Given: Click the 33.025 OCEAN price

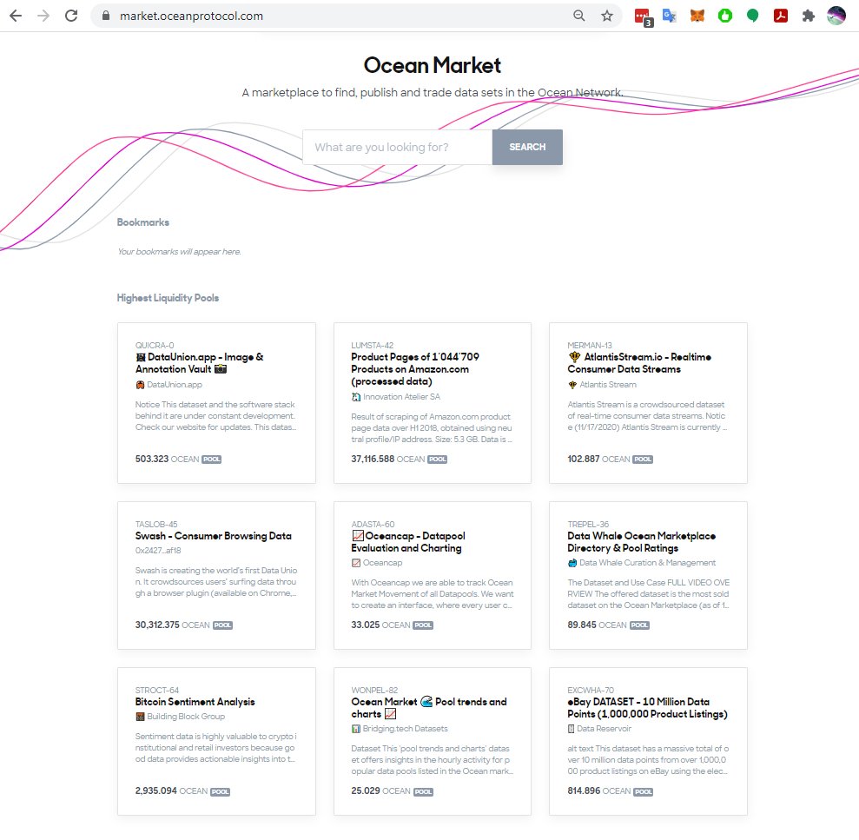Looking at the screenshot, I should pyautogui.click(x=380, y=625).
